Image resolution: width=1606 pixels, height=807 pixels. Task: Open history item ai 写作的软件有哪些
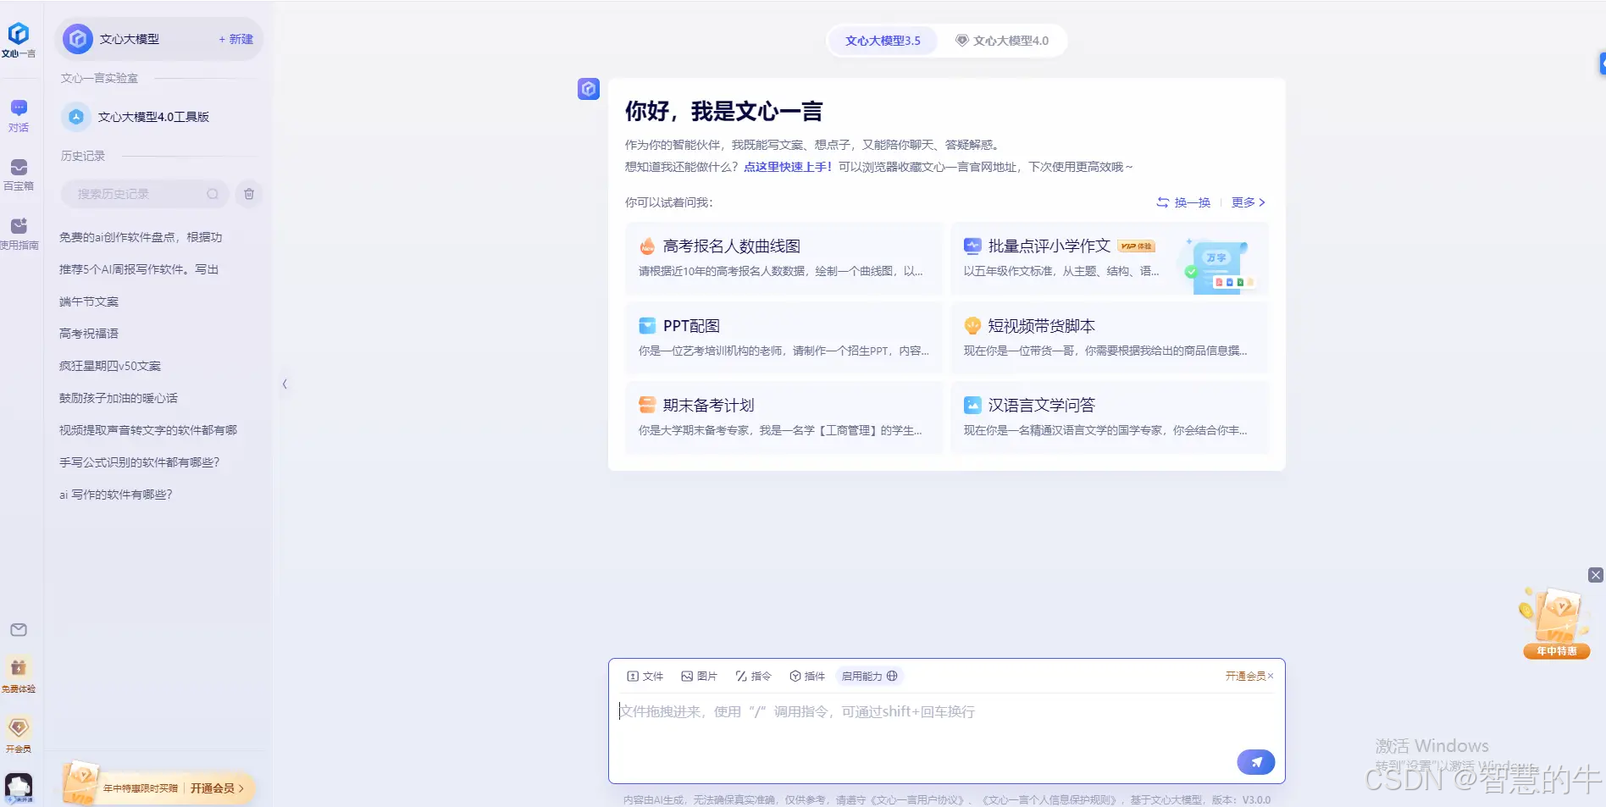pyautogui.click(x=116, y=495)
